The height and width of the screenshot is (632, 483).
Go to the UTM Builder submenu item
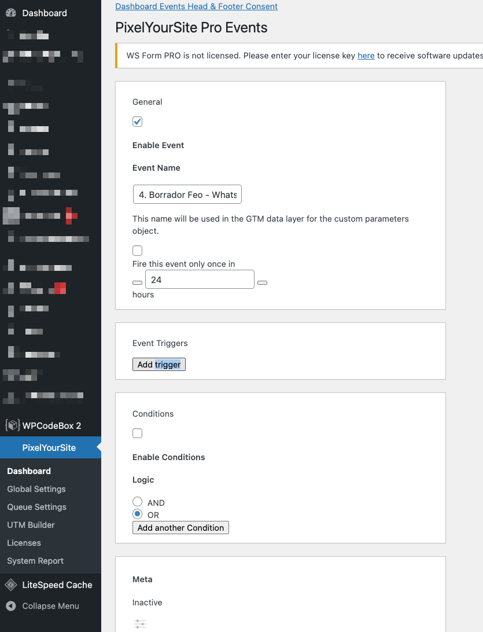31,525
